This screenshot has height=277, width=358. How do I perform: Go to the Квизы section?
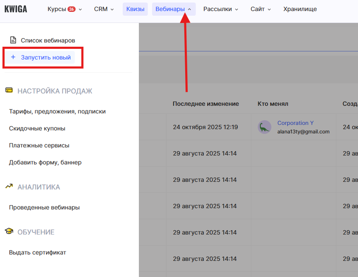pos(135,9)
